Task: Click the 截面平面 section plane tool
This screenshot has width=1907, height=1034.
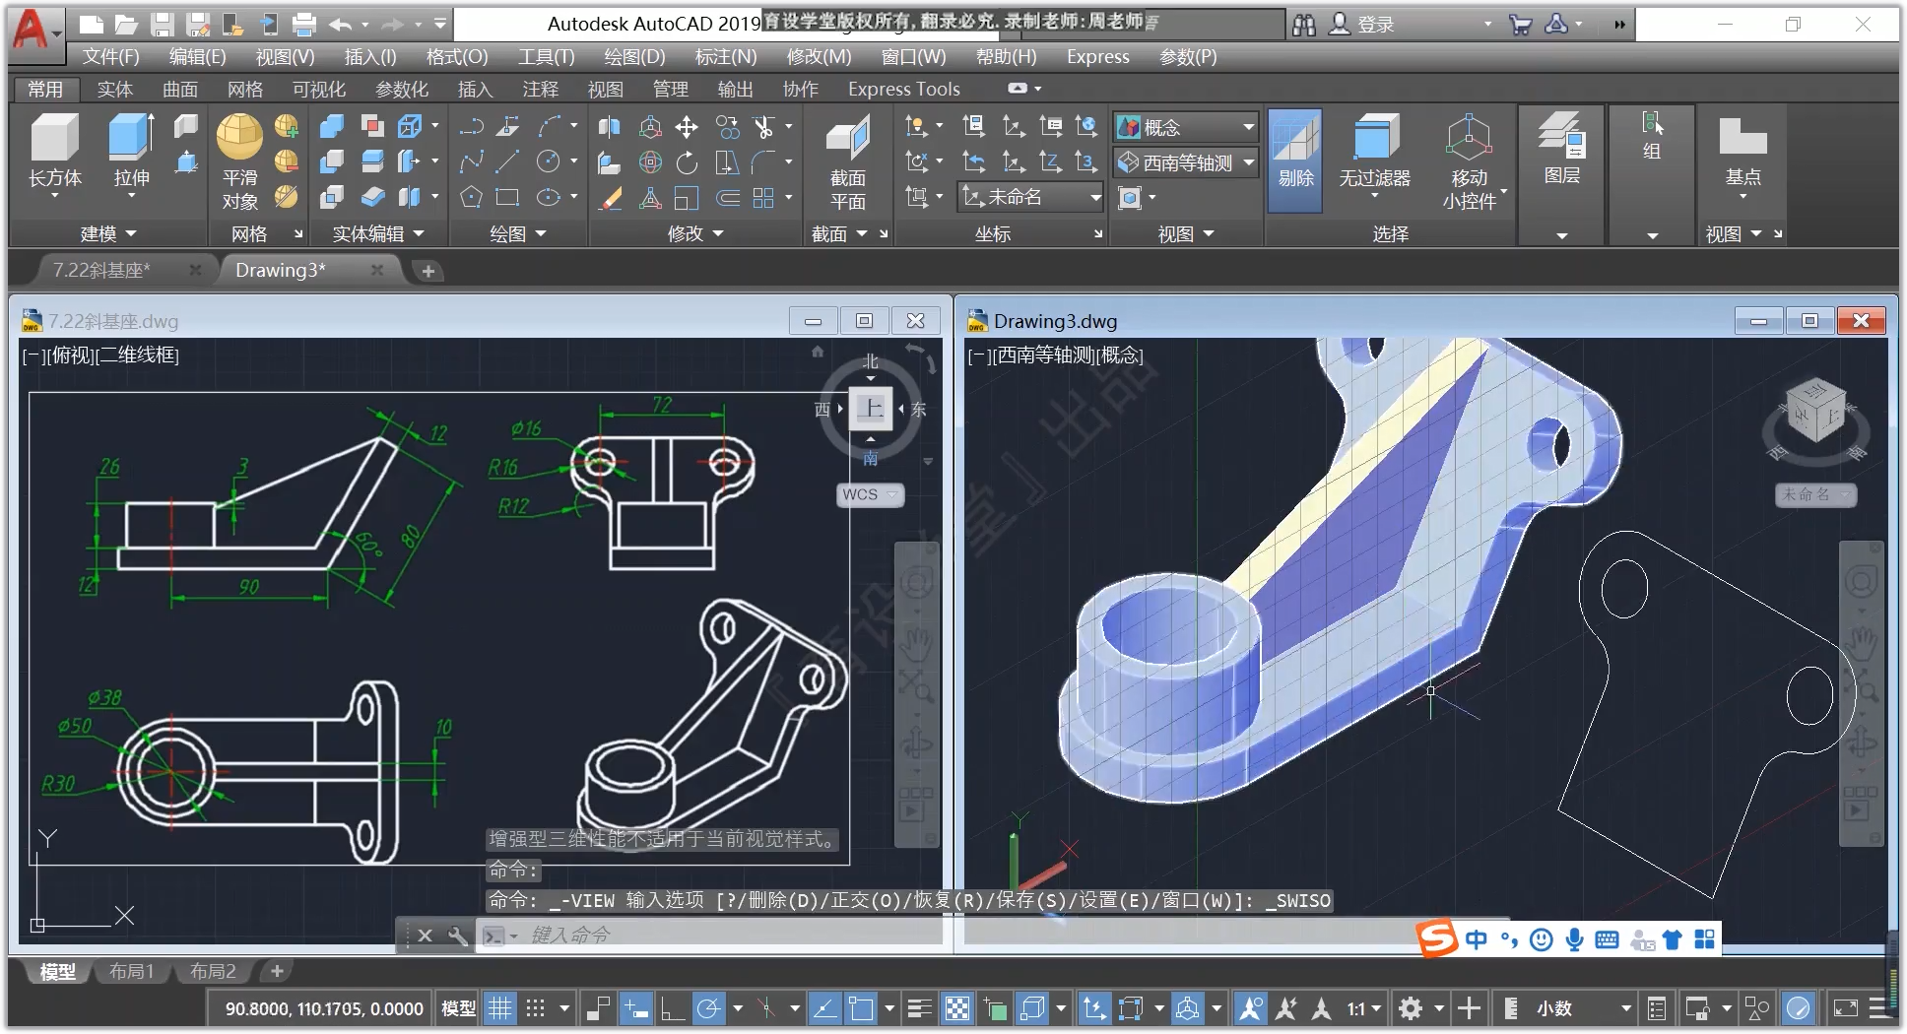Action: [847, 161]
